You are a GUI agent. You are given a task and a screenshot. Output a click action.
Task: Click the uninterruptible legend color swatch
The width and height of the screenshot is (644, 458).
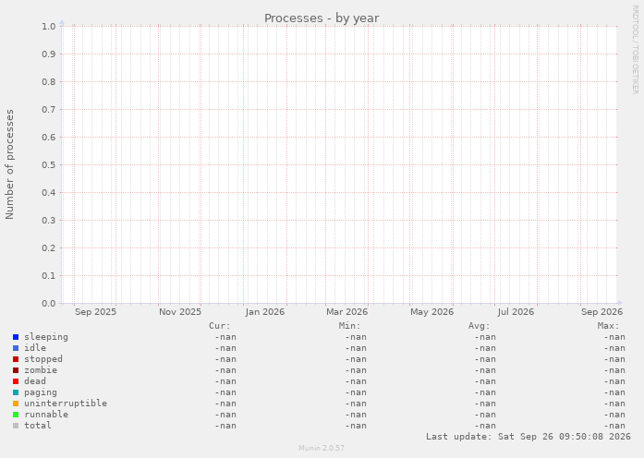pyautogui.click(x=16, y=404)
